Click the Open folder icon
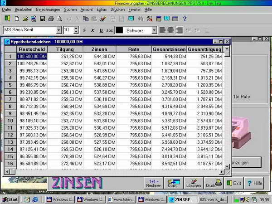This screenshot has height=204, width=272. coord(25,19)
